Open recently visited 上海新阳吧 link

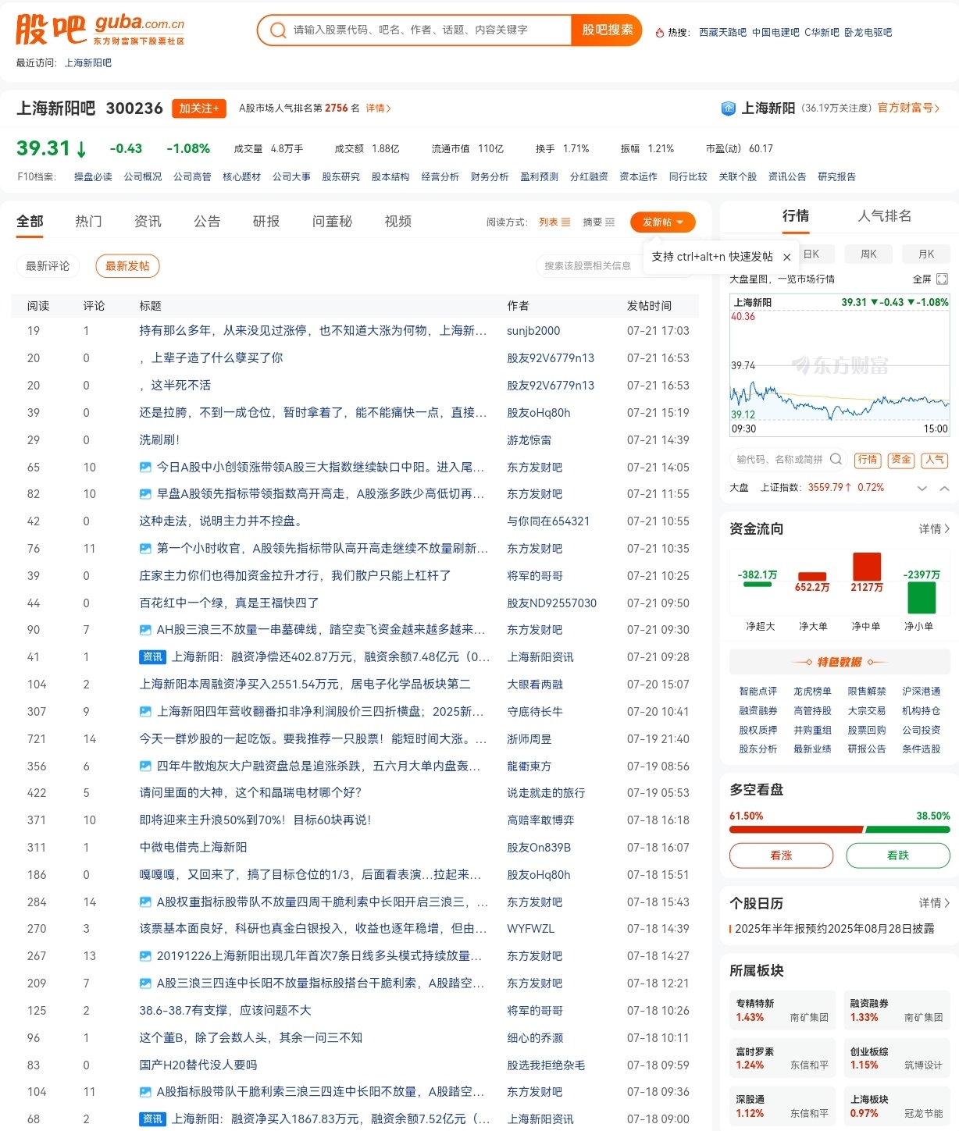click(87, 63)
